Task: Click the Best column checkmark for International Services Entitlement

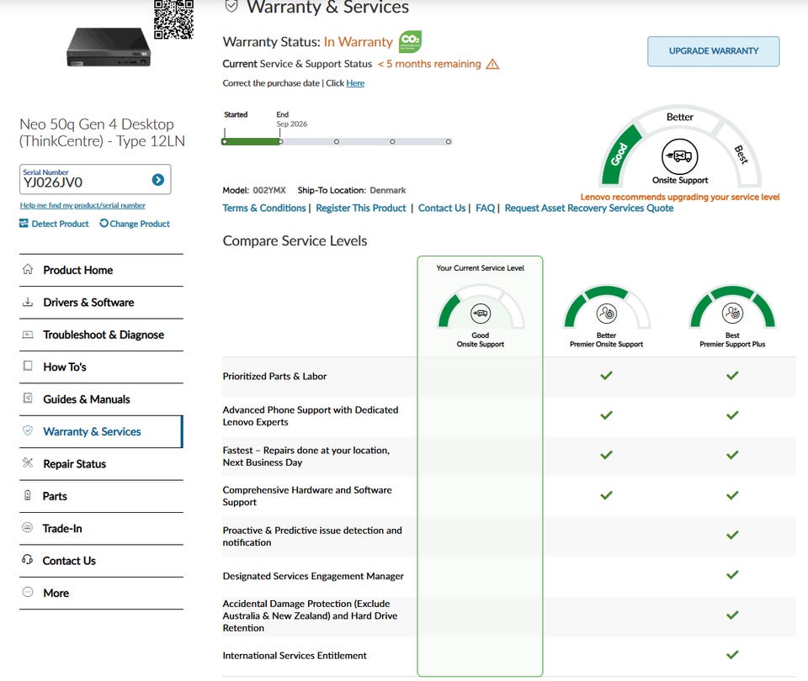Action: (x=732, y=655)
